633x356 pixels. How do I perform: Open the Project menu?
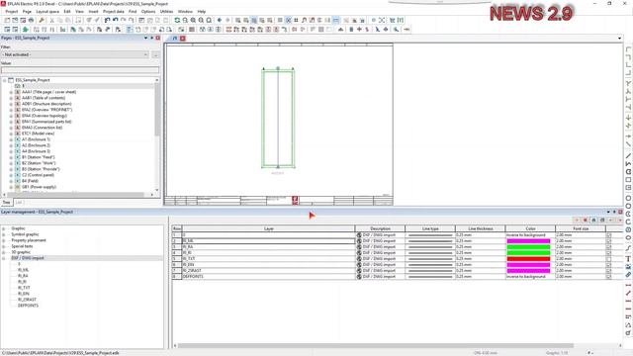coord(12,11)
